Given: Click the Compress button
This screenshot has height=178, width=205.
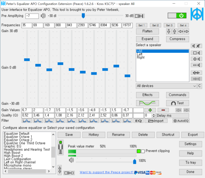Looking at the screenshot, I should (x=177, y=39).
